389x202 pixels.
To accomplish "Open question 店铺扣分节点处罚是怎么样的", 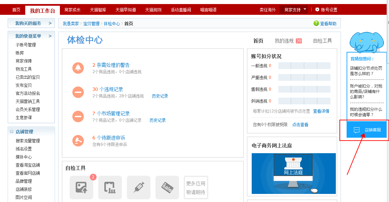I will tap(366, 71).
